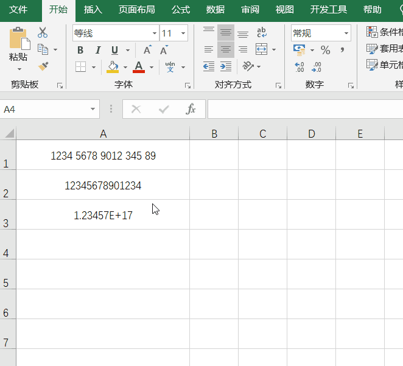
Task: Open the underline style dropdown arrow
Action: pos(128,50)
